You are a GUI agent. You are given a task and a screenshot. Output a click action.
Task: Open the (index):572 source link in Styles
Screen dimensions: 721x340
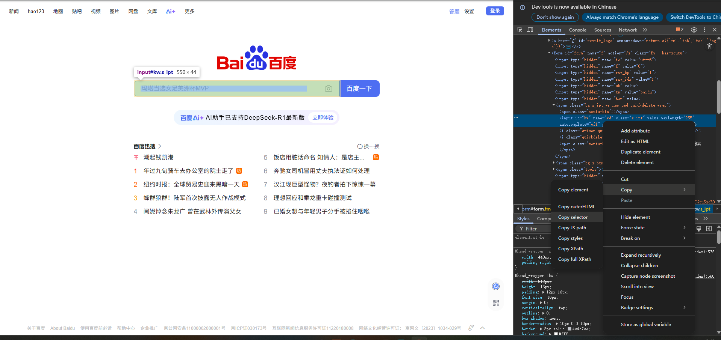(705, 252)
